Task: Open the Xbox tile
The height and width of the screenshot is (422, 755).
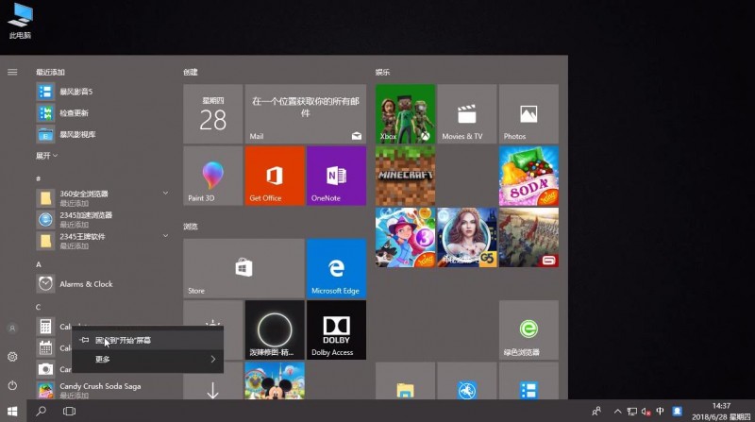Action: tap(405, 113)
